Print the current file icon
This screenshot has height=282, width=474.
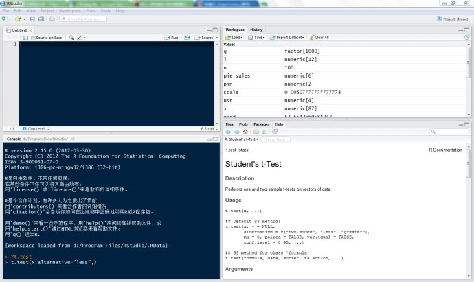tap(52, 19)
